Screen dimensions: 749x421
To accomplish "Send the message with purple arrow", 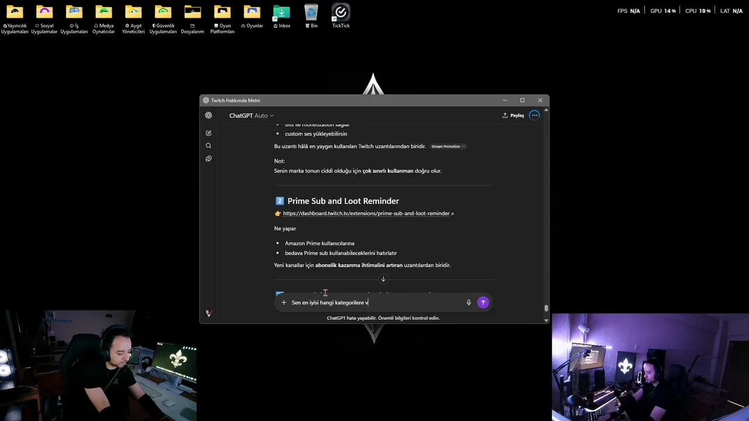I will click(483, 302).
